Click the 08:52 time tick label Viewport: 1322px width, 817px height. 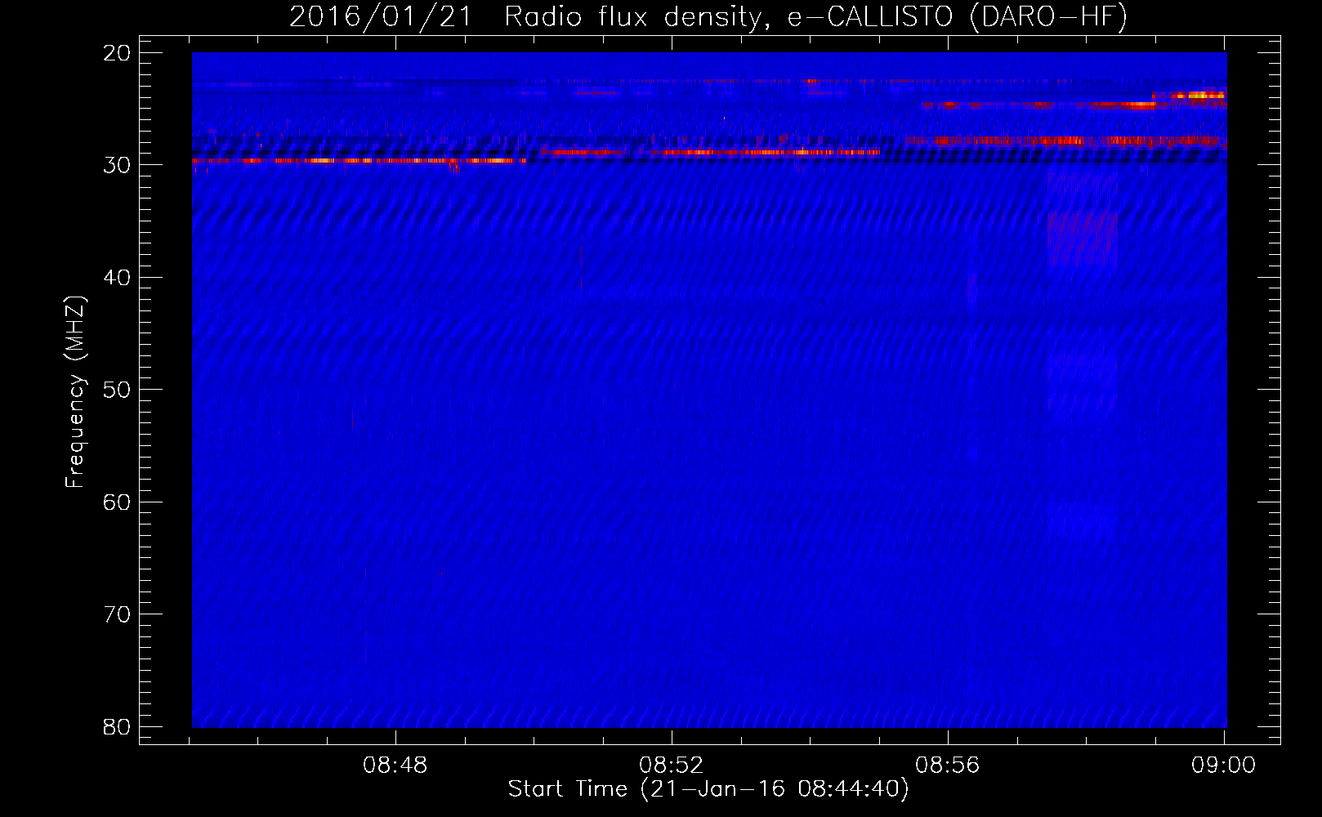[x=672, y=766]
